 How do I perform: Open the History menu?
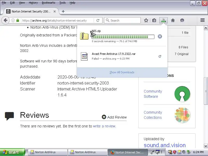click(x=33, y=3)
